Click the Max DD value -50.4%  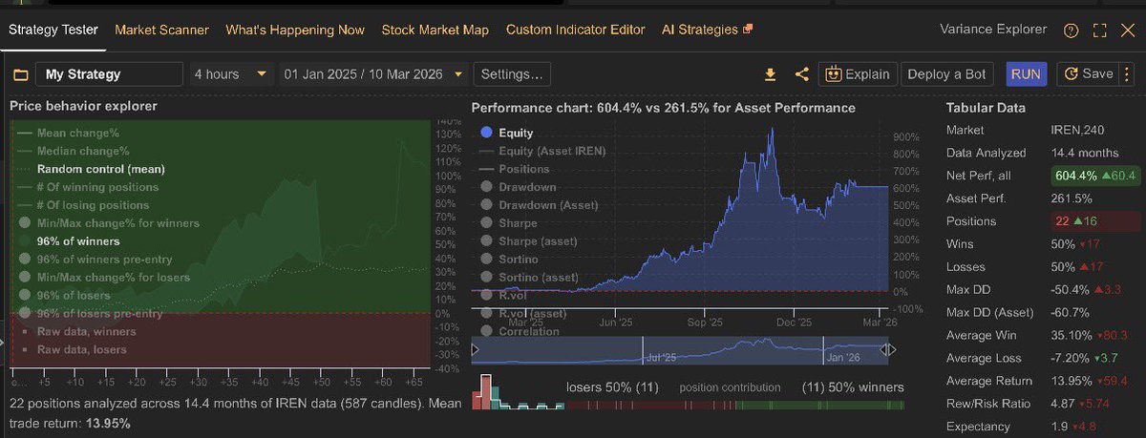pos(1072,290)
